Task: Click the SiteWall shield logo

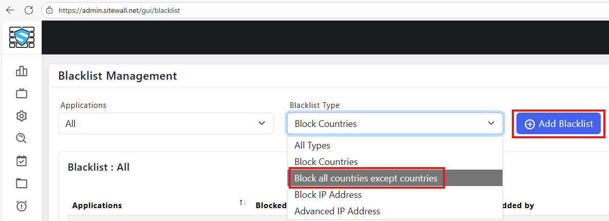Action: [x=22, y=37]
